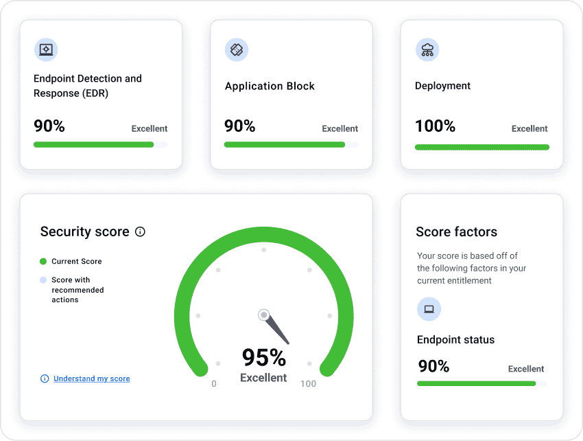Click the Score factors heading

(x=456, y=232)
